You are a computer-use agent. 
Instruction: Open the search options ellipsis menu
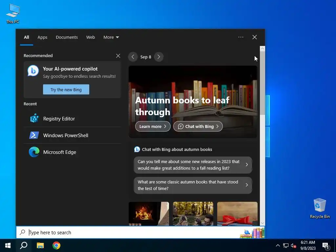click(241, 37)
